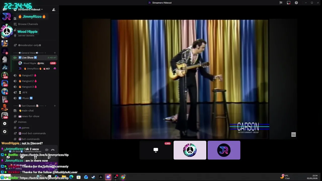322x181 pixels.
Task: Open Outlook from the Windows taskbar
Action: [86, 177]
